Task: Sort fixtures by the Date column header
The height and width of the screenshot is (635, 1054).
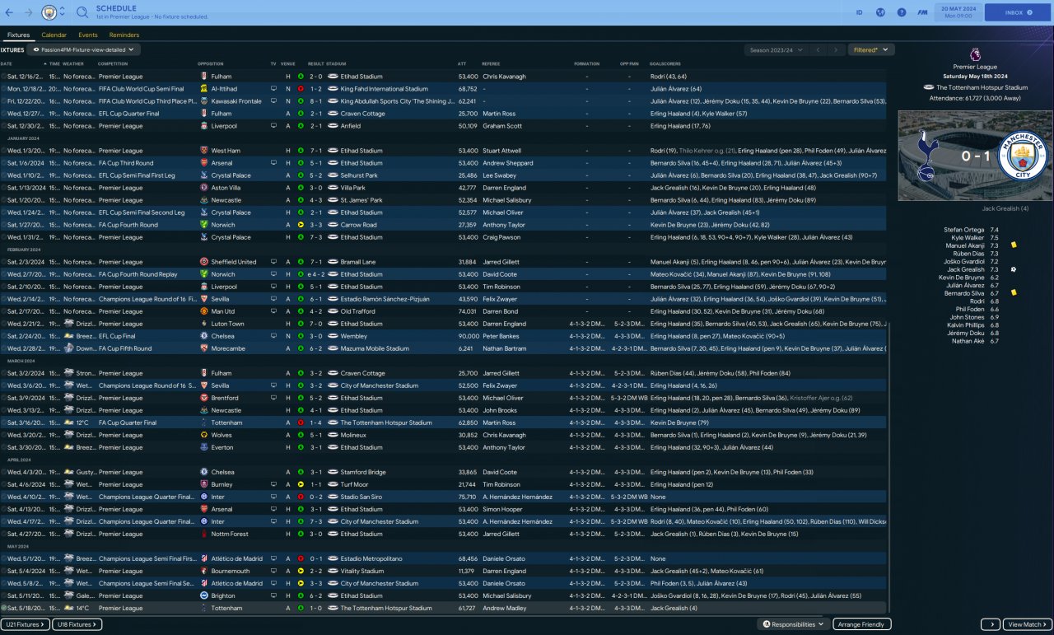Action: [x=6, y=63]
